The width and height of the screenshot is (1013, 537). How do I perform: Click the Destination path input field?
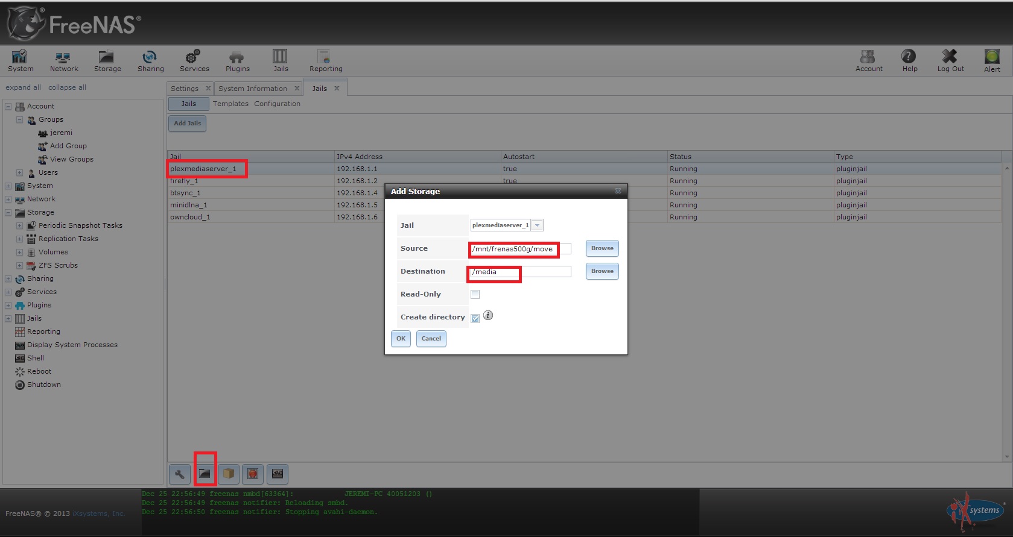click(521, 272)
